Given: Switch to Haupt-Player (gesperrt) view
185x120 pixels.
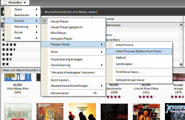Looking at the screenshot, I should point(73,27).
